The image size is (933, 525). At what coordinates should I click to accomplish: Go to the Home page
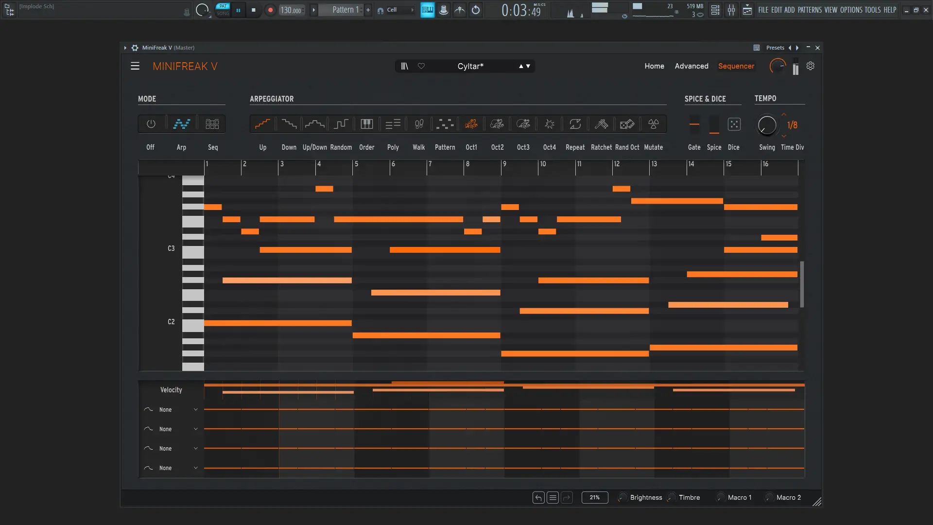tap(654, 66)
